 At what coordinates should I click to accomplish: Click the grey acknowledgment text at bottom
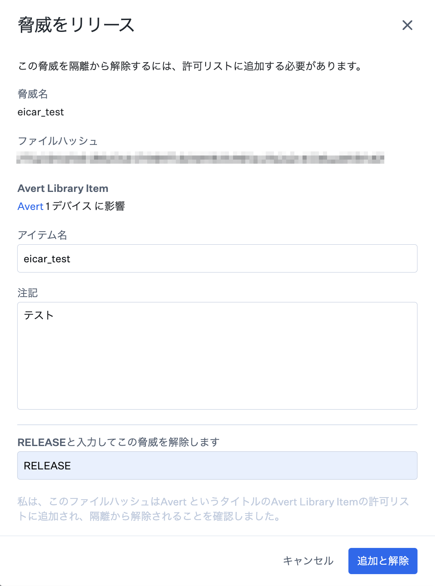pos(213,509)
